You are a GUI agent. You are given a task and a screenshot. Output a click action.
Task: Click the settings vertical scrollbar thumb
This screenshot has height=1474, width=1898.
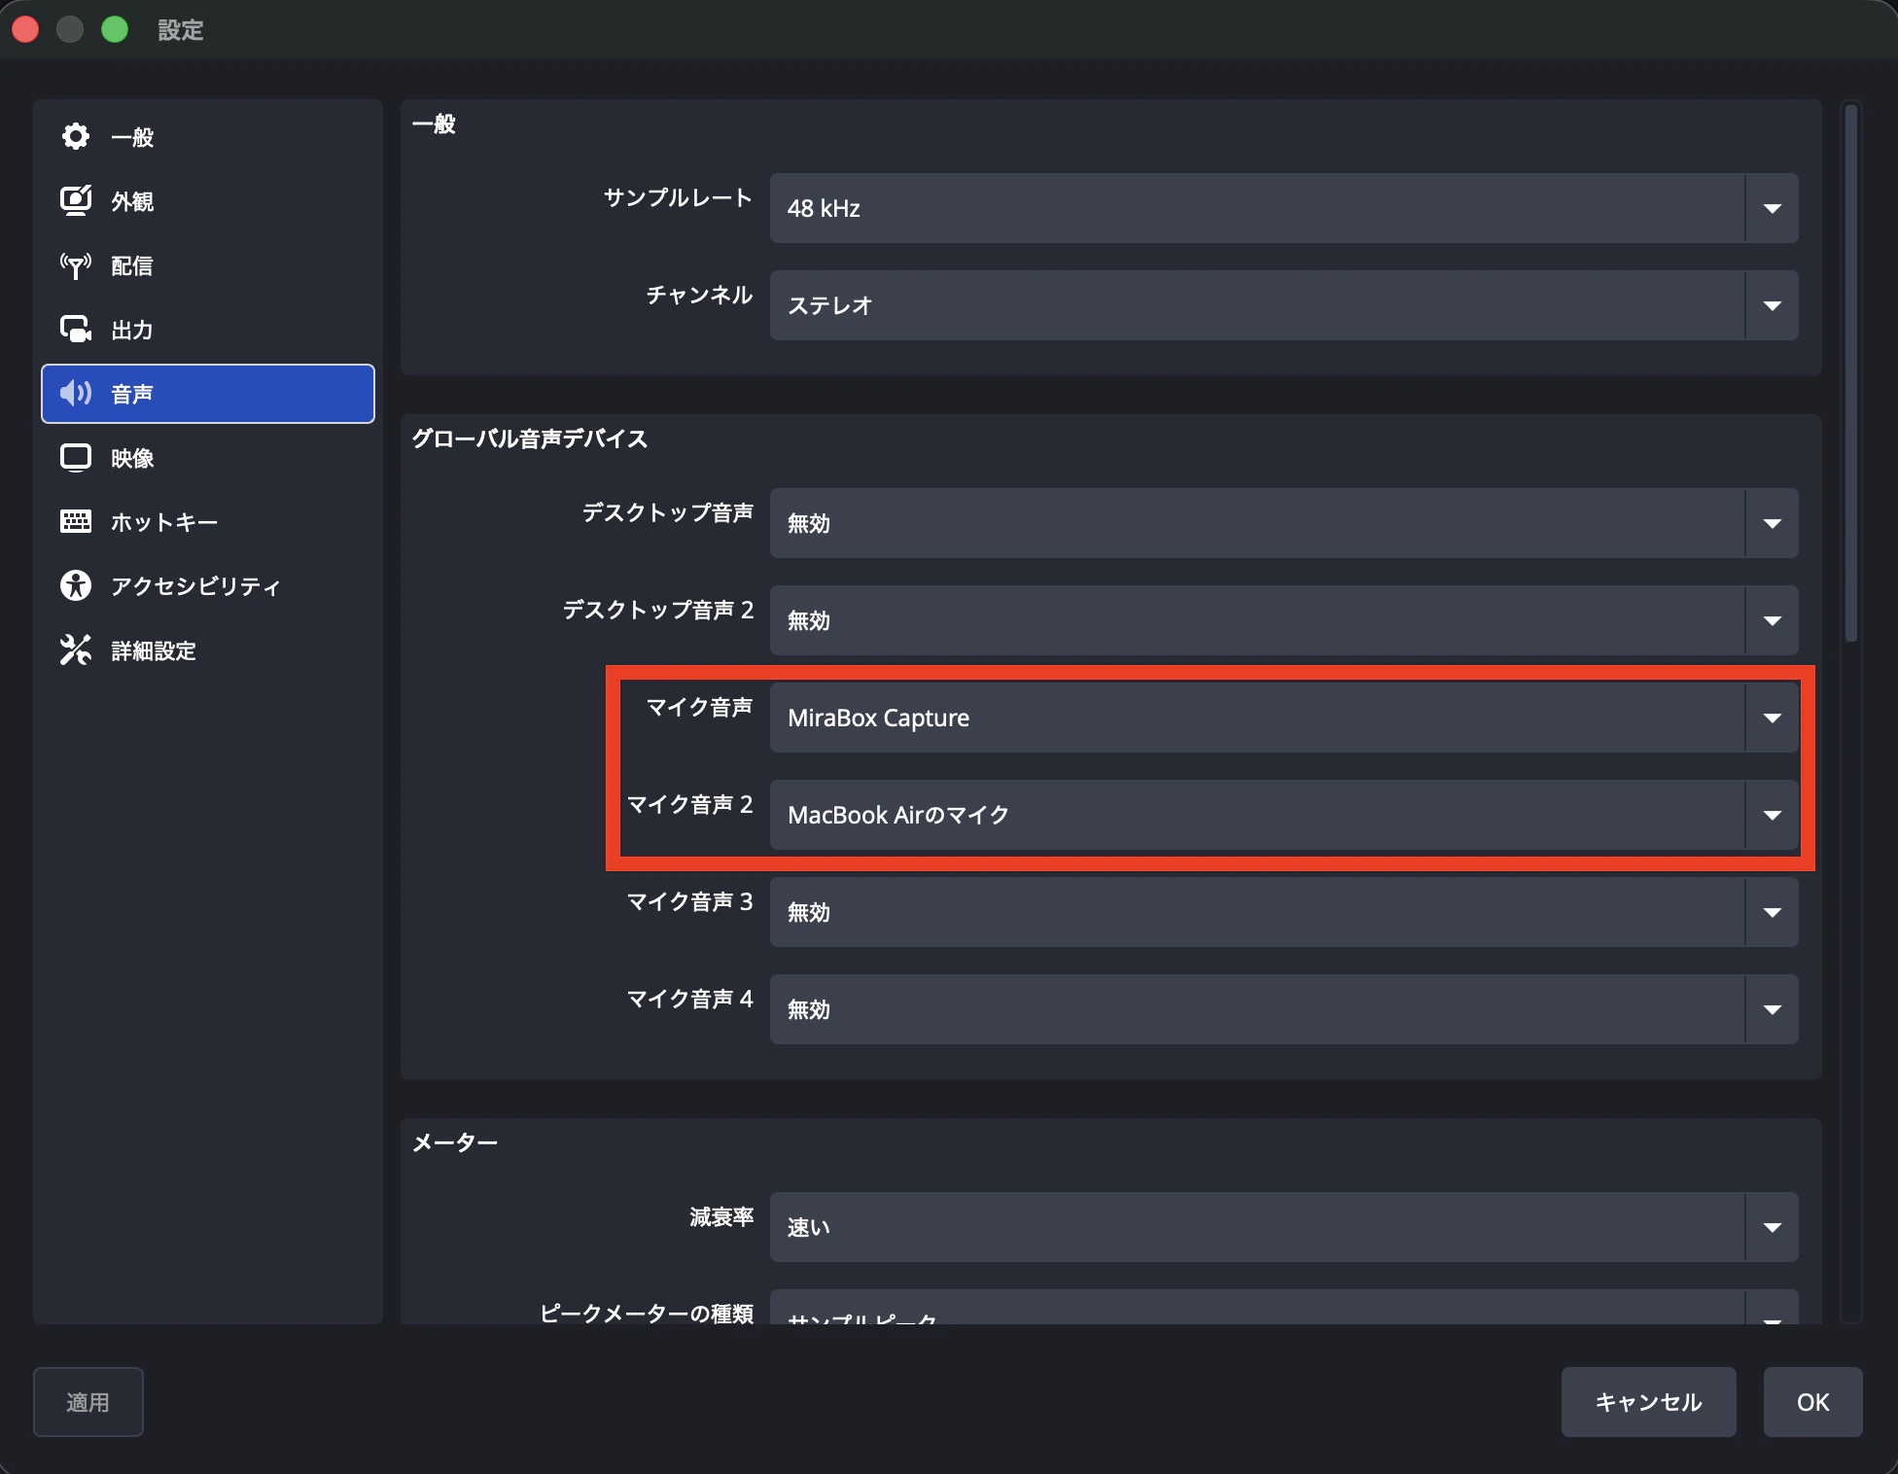[1851, 373]
